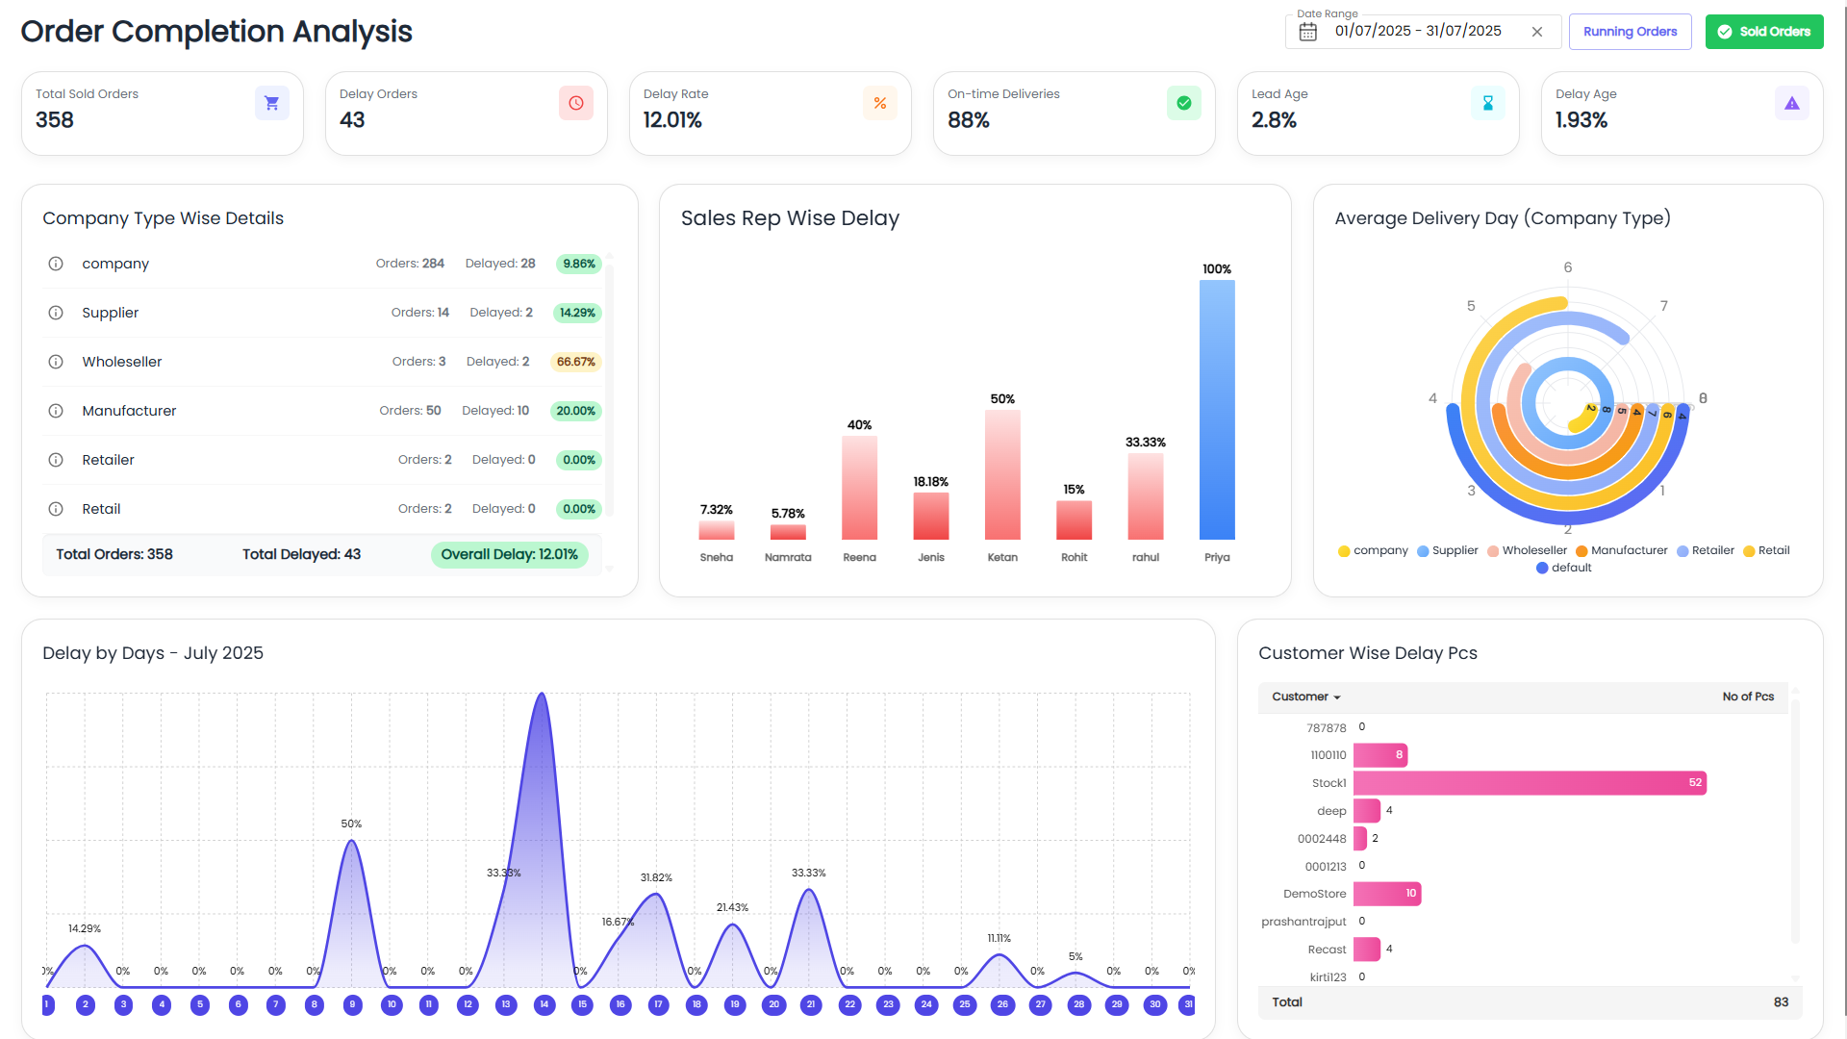1847x1039 pixels.
Task: Toggle the Manufacturer legend item in radial chart
Action: [x=1621, y=550]
